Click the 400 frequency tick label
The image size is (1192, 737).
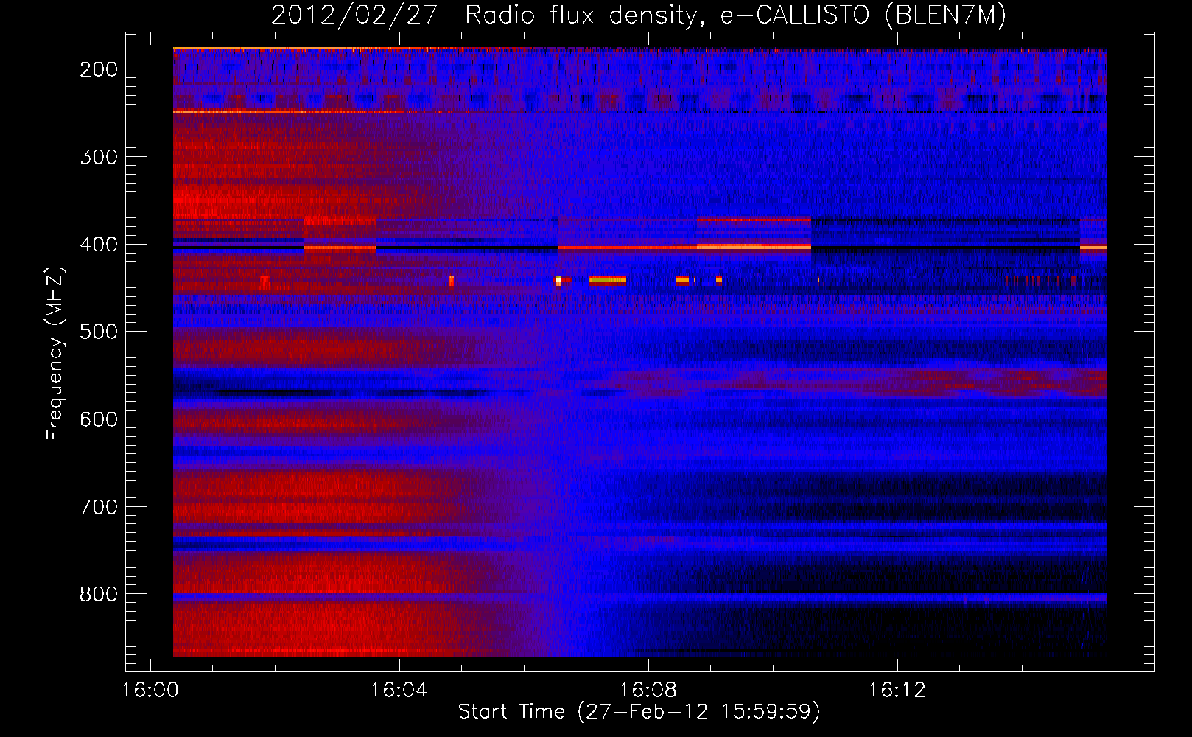click(99, 245)
